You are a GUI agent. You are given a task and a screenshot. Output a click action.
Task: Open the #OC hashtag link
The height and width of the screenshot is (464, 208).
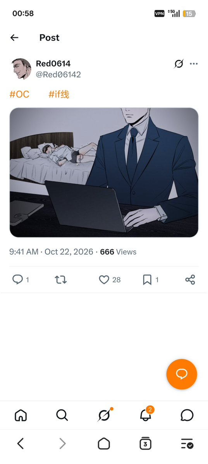(19, 94)
